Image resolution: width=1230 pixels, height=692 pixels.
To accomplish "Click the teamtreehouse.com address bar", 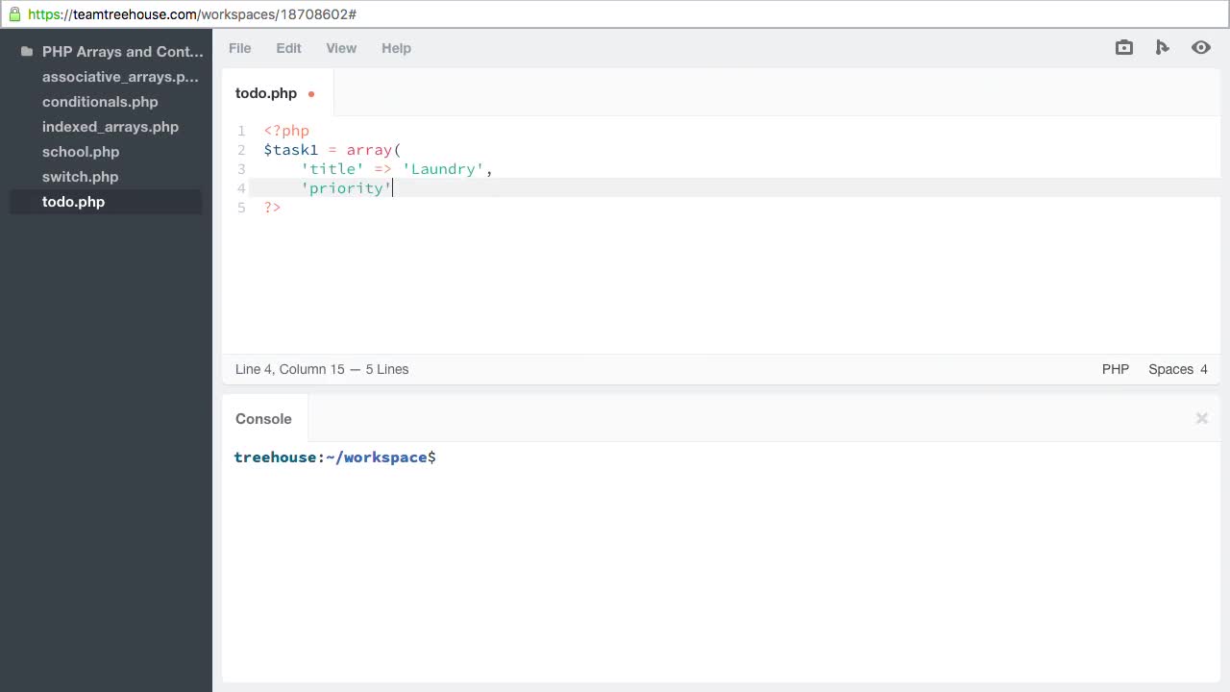I will [x=192, y=14].
